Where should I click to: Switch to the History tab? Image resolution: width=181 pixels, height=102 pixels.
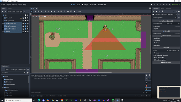point(168,8)
